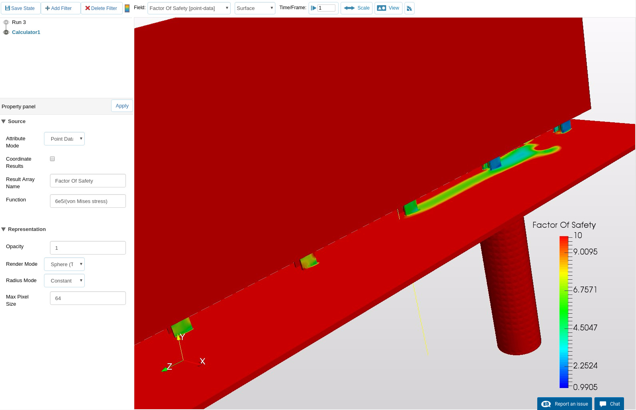The width and height of the screenshot is (636, 410).
Task: Click the Opacity value field
Action: point(88,248)
